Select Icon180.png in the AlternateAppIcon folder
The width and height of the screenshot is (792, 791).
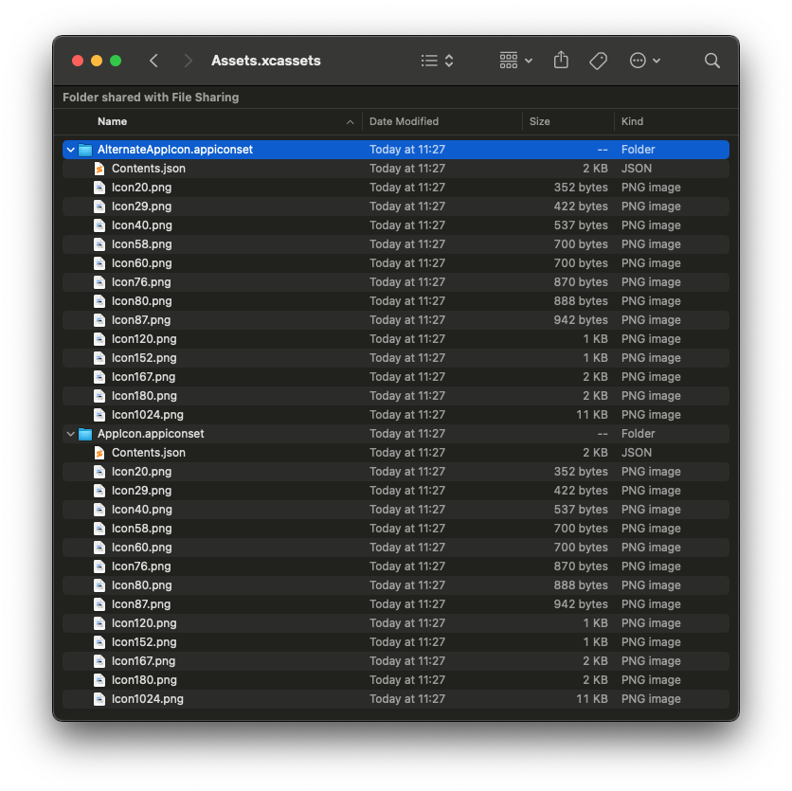pos(396,396)
